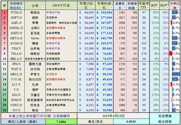181x125 pixels.
Task: Select the JPM.N ticker cell
Action: 16,64
